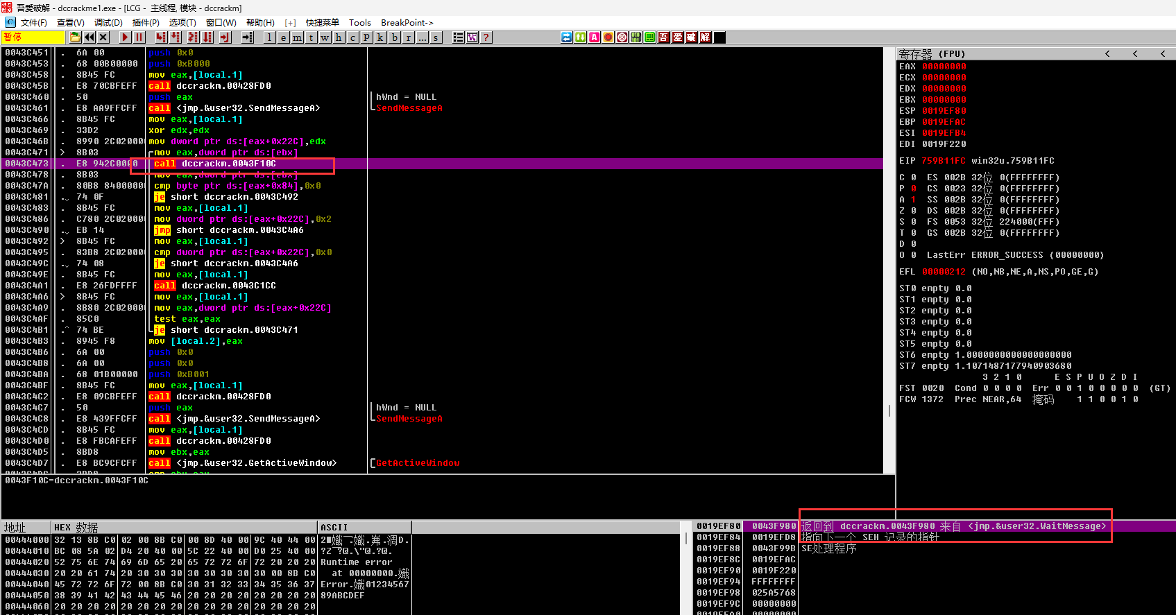This screenshot has width=1176, height=615.
Task: Open the 快捷菜单 menu
Action: pyautogui.click(x=323, y=23)
